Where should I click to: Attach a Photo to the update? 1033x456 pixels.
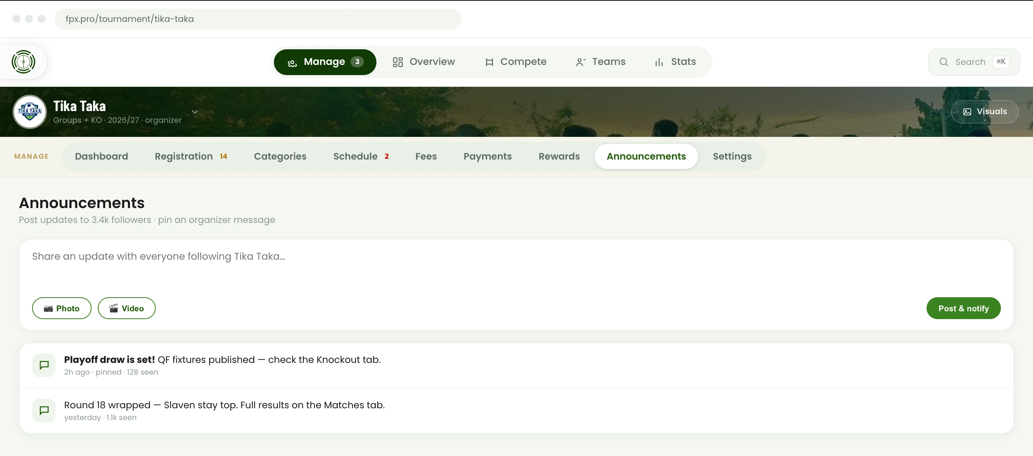62,308
